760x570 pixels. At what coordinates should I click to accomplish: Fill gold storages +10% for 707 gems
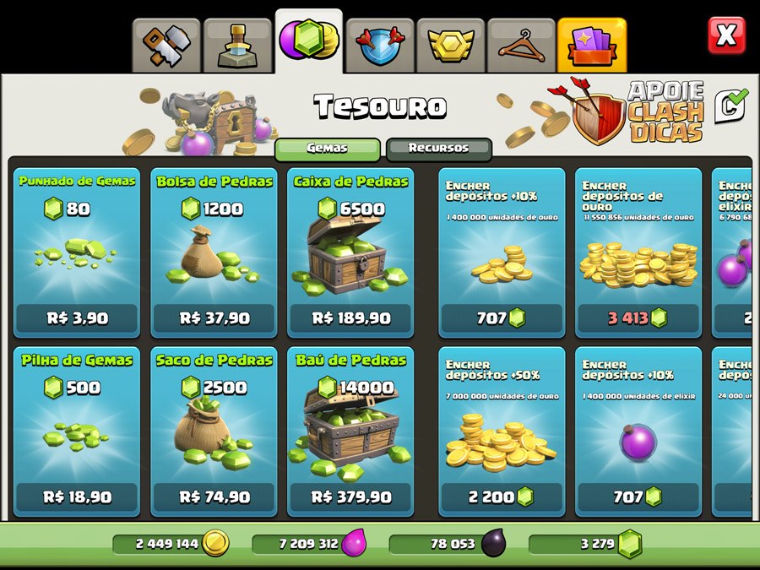pos(502,252)
